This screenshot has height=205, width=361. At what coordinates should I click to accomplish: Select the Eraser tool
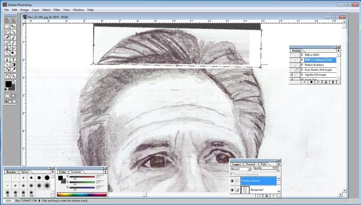pos(7,43)
